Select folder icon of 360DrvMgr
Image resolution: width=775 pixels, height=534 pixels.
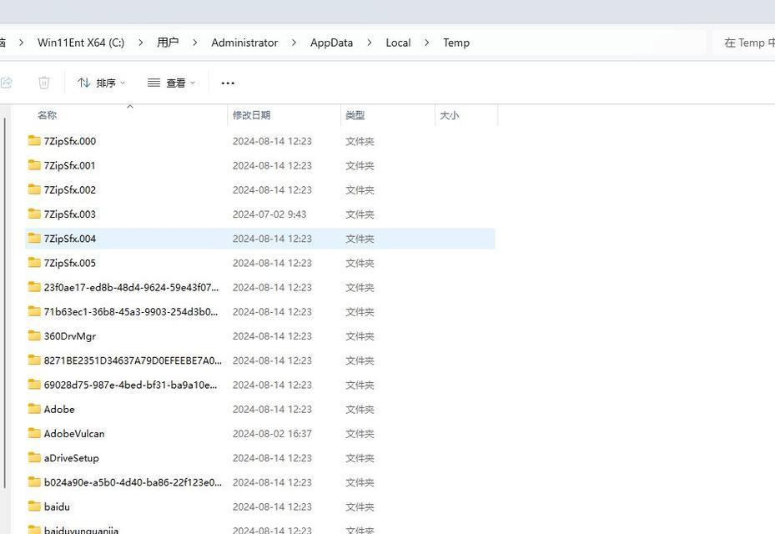coord(34,335)
